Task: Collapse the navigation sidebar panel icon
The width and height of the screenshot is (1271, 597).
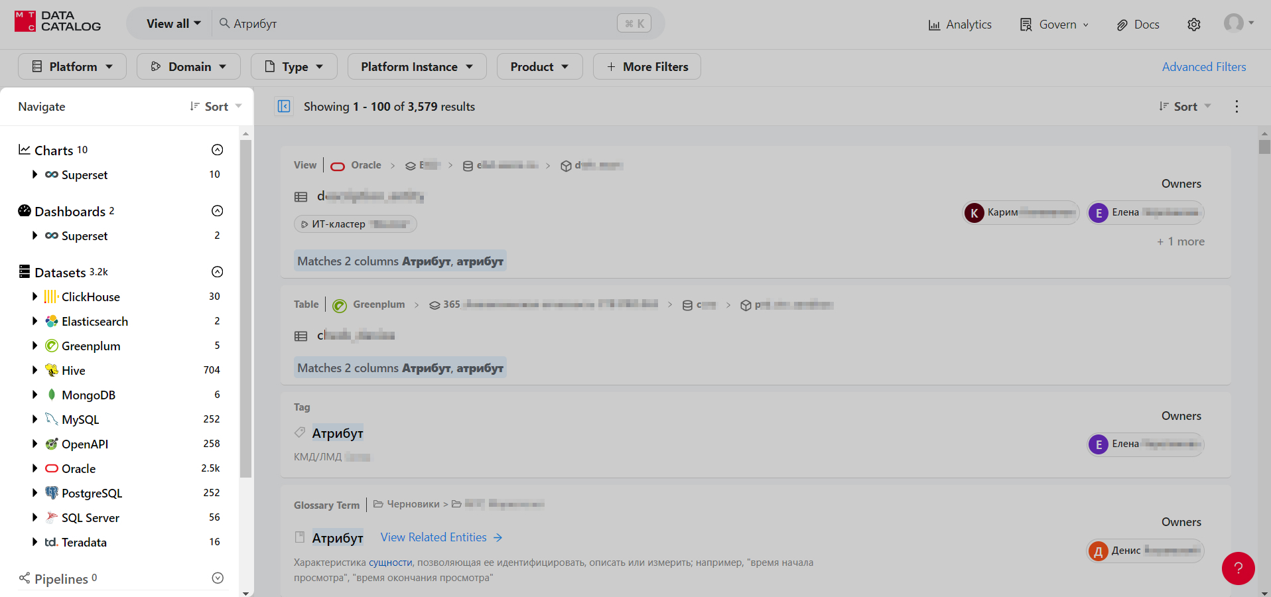Action: (x=284, y=106)
